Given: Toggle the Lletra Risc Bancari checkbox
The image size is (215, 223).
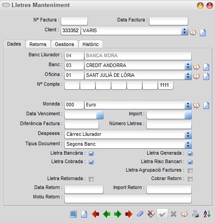Looking at the screenshot, I should pos(190,162).
